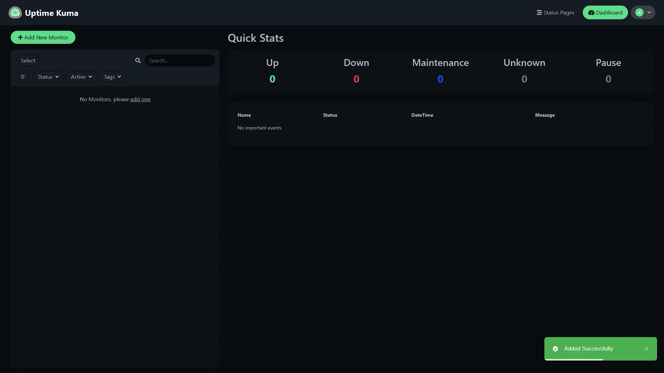The width and height of the screenshot is (664, 373).
Task: Click the Up stat count
Action: point(273,79)
